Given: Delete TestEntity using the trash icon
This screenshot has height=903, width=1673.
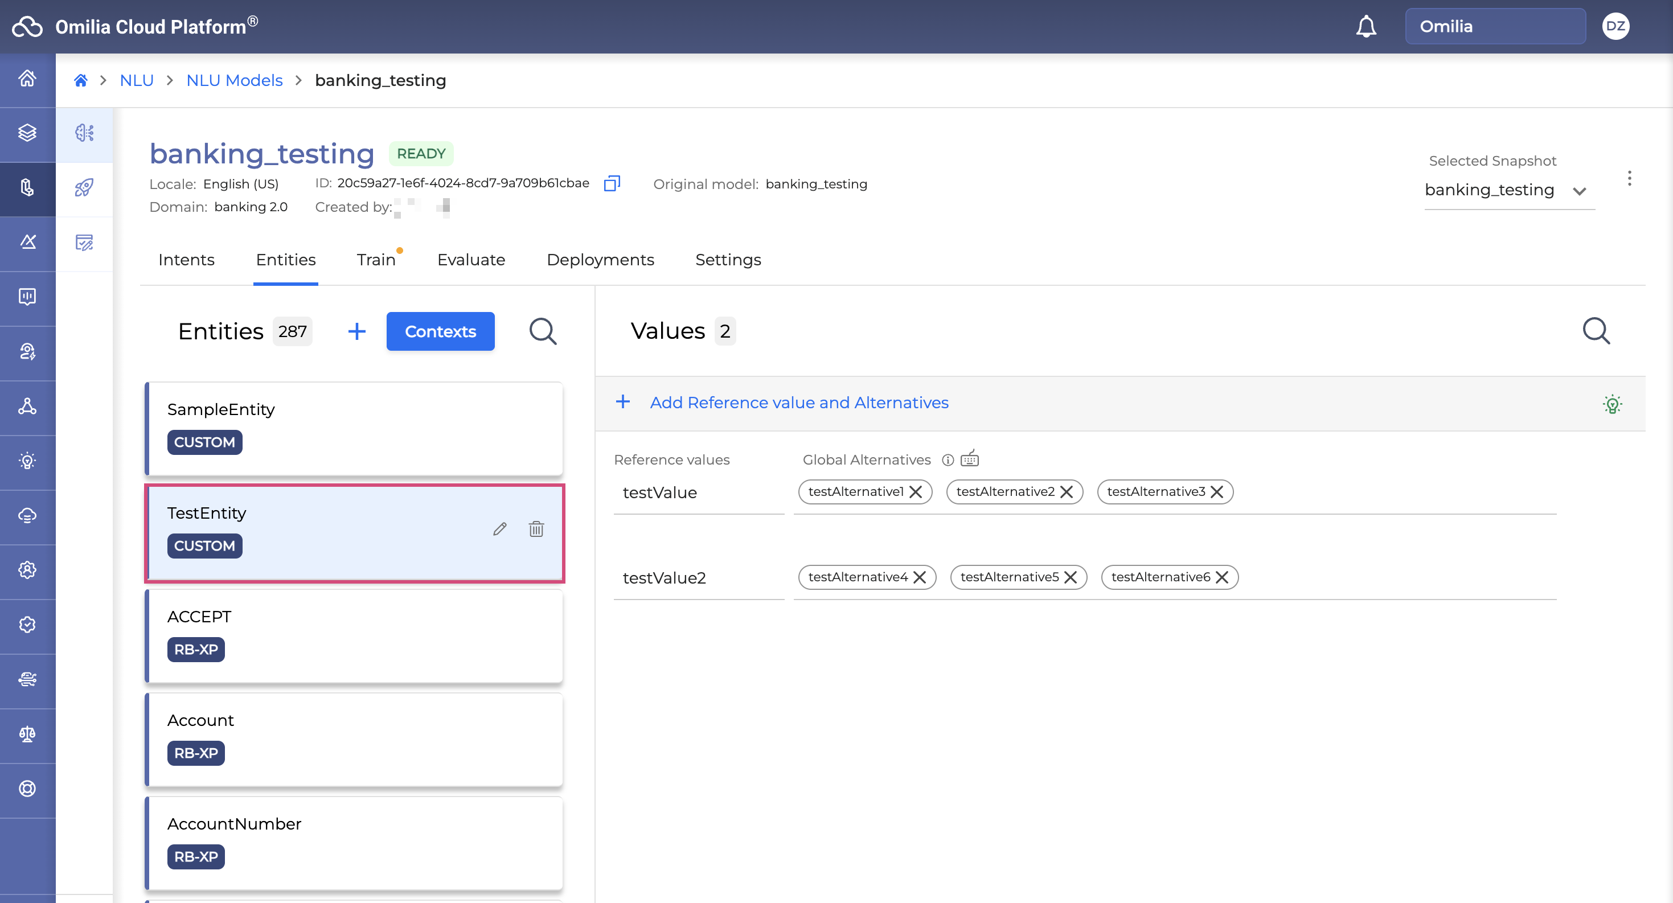Looking at the screenshot, I should (536, 529).
